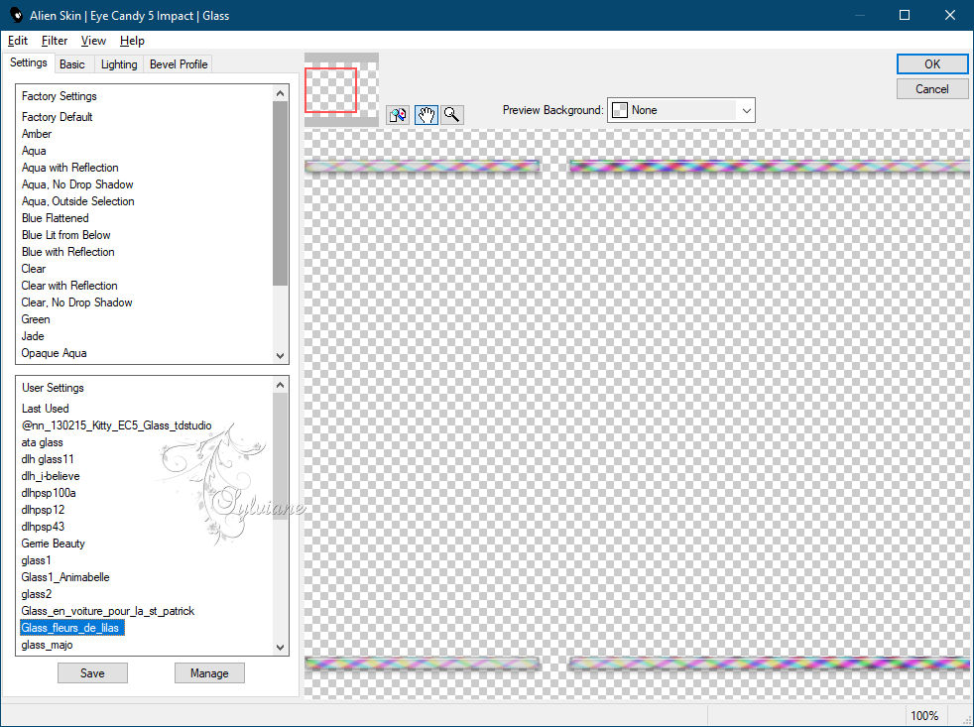Open the Preview Background dropdown
The image size is (974, 727).
pos(680,110)
